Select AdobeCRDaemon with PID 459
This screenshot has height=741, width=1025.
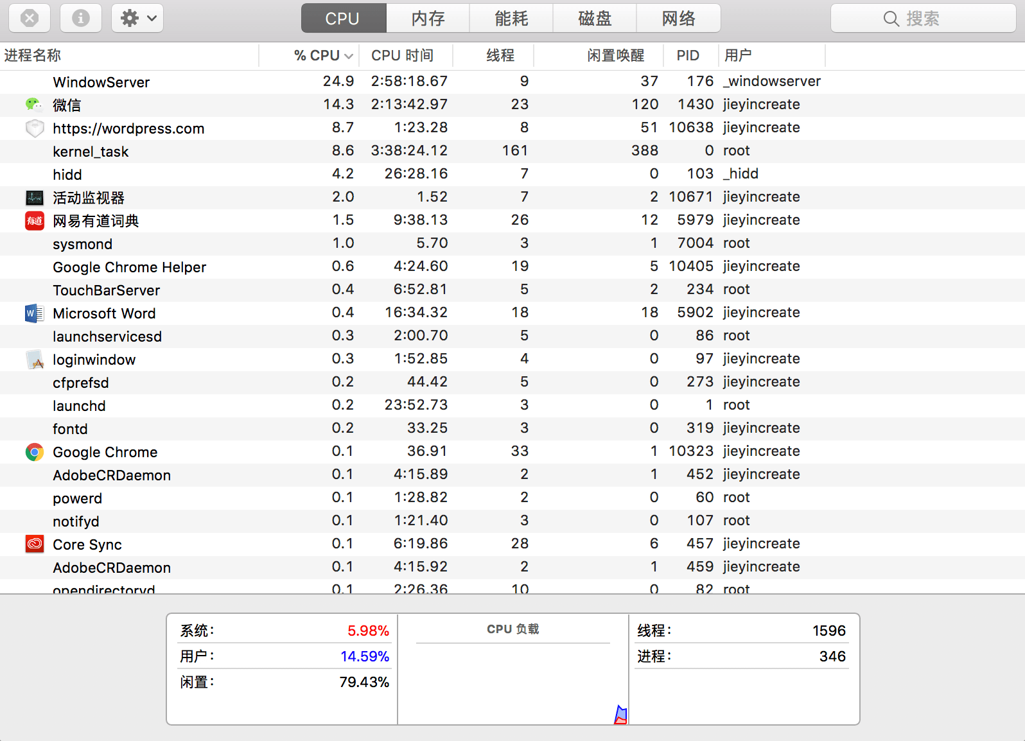(x=112, y=568)
